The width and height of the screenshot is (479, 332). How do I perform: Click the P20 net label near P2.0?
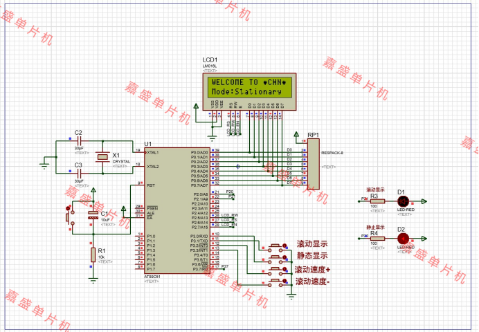(x=230, y=192)
